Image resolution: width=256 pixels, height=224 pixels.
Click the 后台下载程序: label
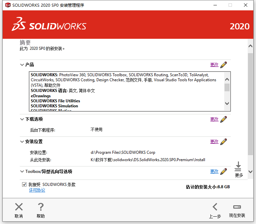click(x=42, y=130)
